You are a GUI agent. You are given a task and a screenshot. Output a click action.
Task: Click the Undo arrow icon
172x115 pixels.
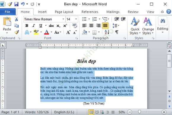coord(23,4)
